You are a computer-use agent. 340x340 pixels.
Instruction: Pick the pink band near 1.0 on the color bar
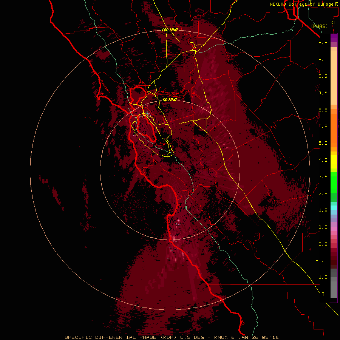[334, 229]
